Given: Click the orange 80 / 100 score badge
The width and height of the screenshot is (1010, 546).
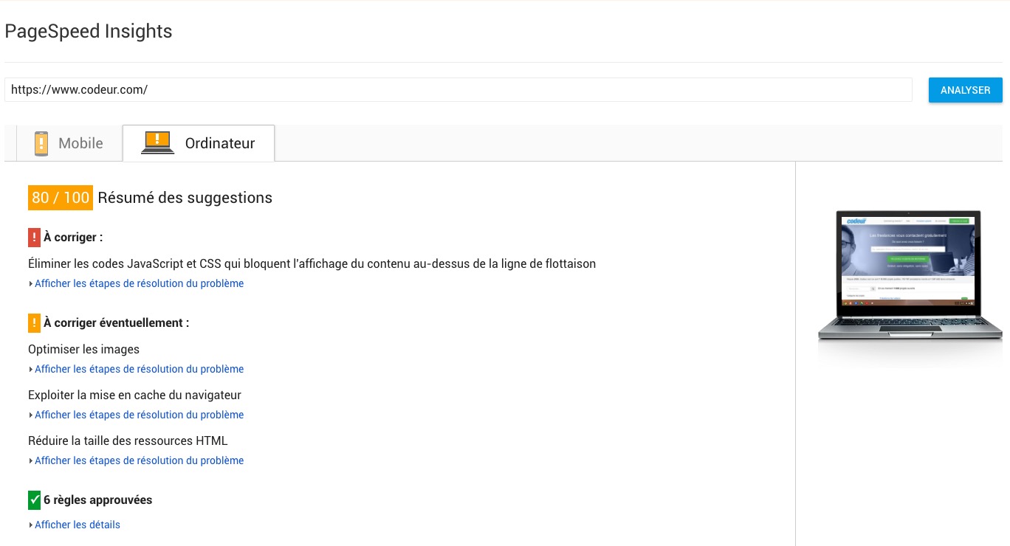Looking at the screenshot, I should (x=61, y=198).
